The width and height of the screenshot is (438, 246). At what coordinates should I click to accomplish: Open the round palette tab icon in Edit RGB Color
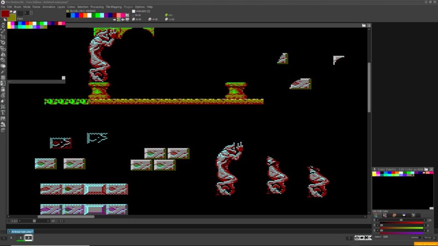coord(394,215)
